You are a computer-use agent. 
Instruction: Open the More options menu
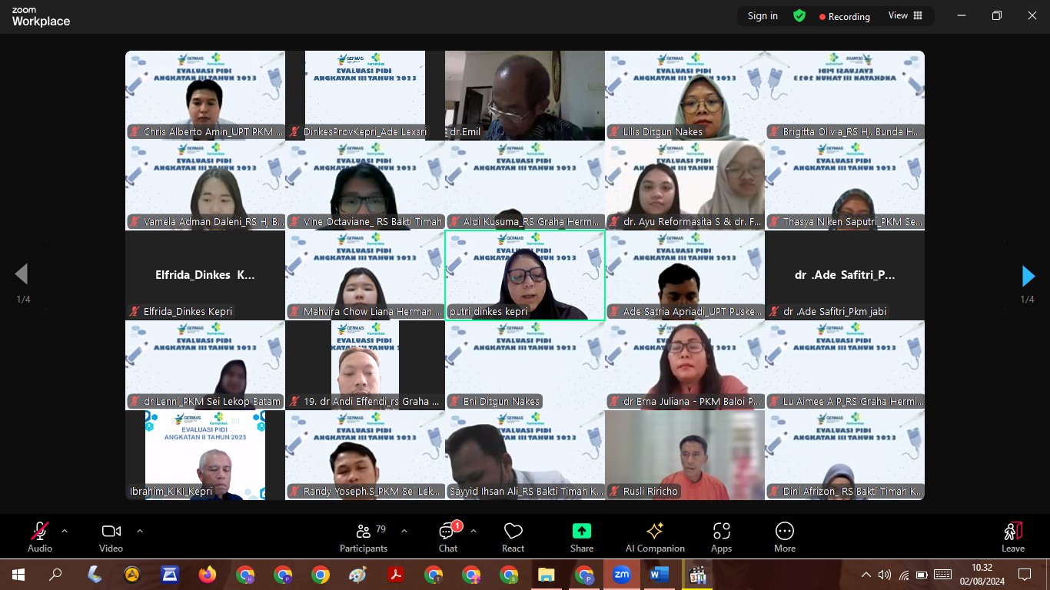click(784, 536)
